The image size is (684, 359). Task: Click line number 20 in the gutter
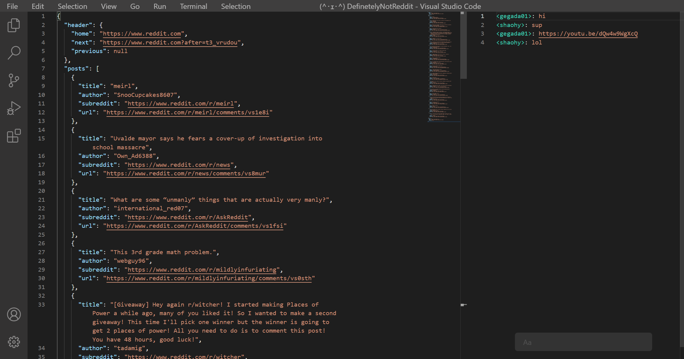click(x=41, y=191)
